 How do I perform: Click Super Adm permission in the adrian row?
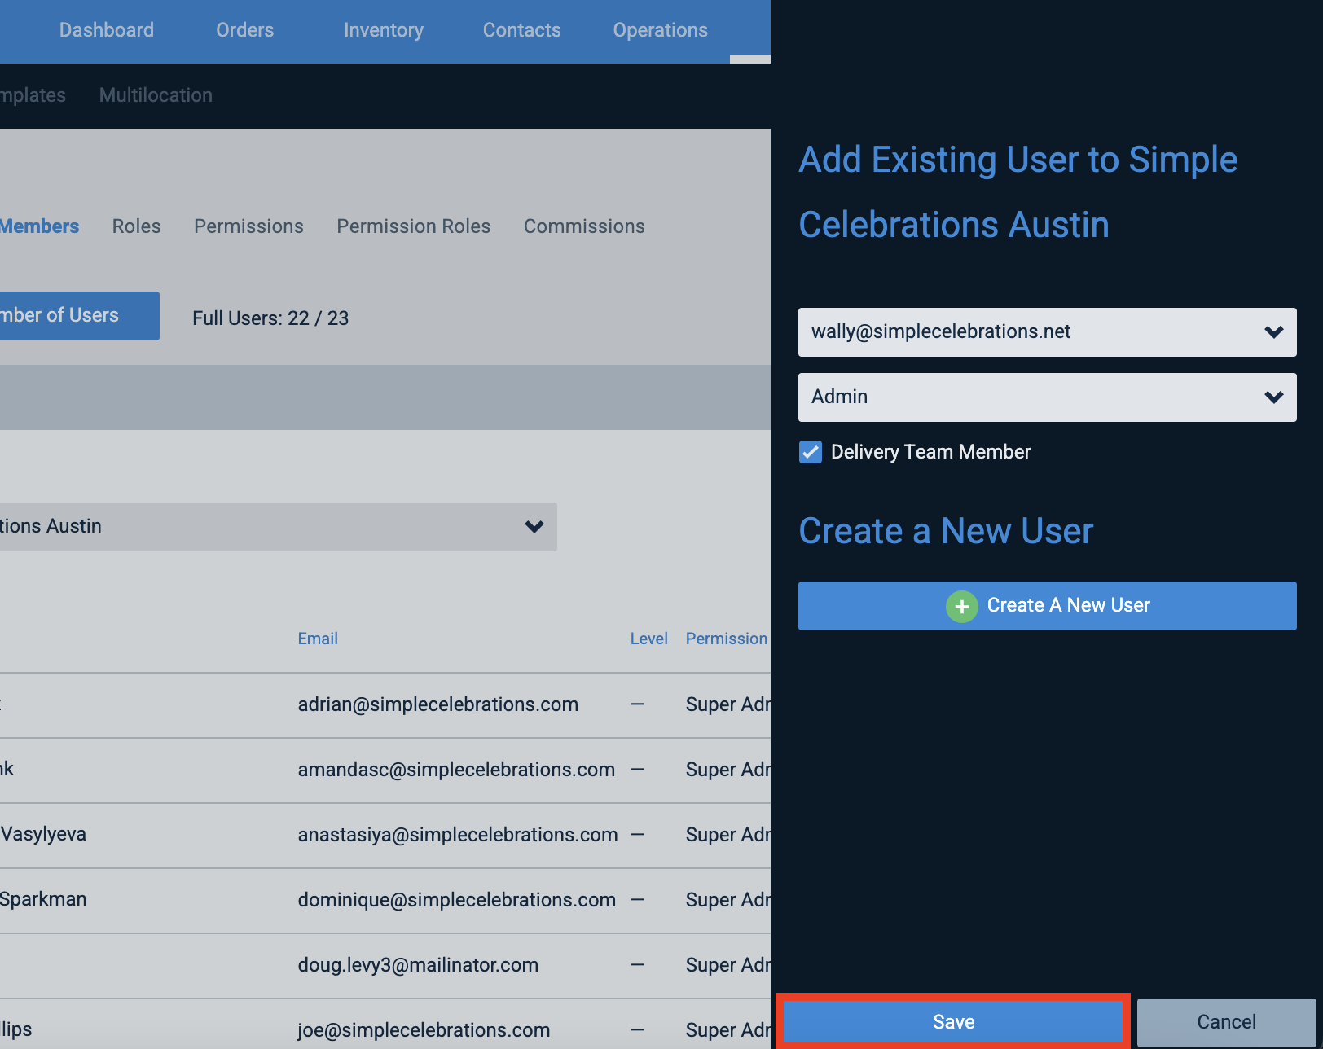click(727, 704)
